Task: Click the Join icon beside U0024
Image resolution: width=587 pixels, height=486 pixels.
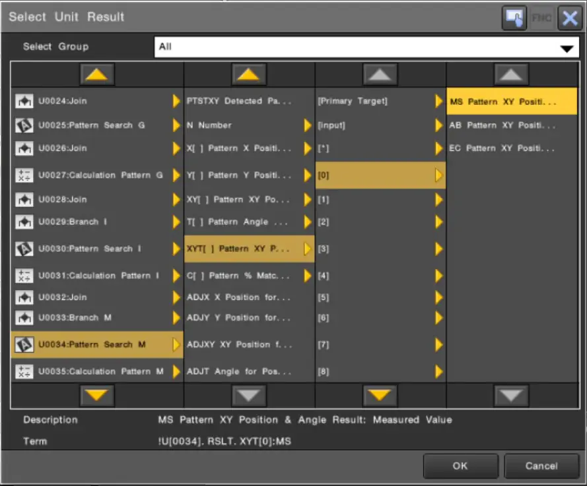Action: point(24,102)
